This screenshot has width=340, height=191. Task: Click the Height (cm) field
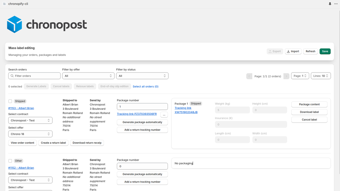[x=270, y=110]
